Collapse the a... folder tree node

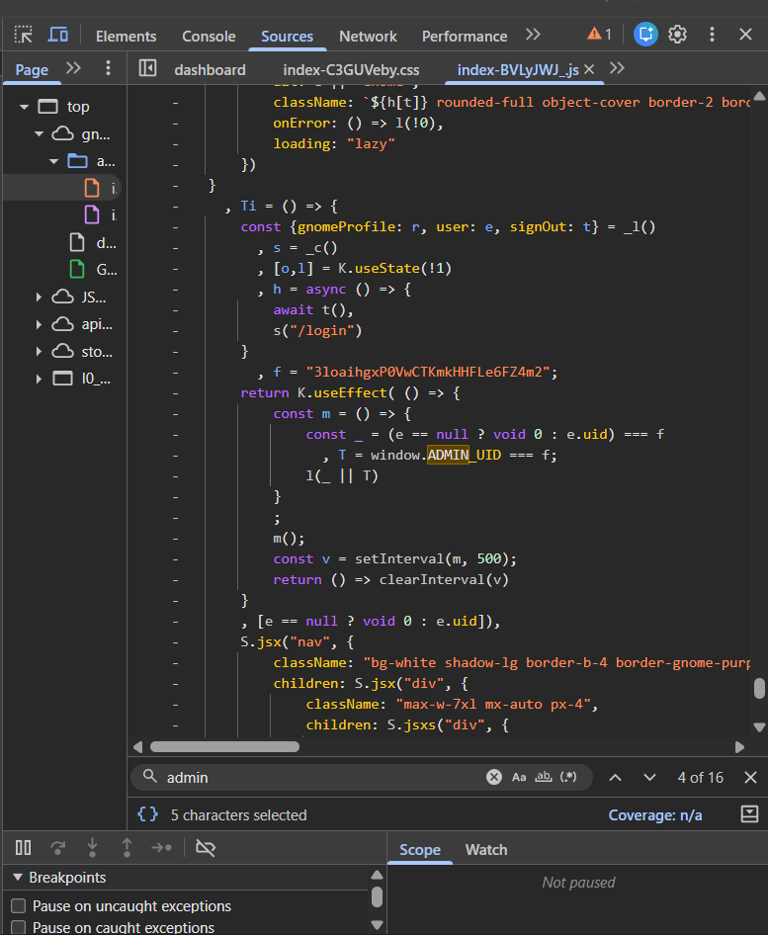[x=53, y=161]
